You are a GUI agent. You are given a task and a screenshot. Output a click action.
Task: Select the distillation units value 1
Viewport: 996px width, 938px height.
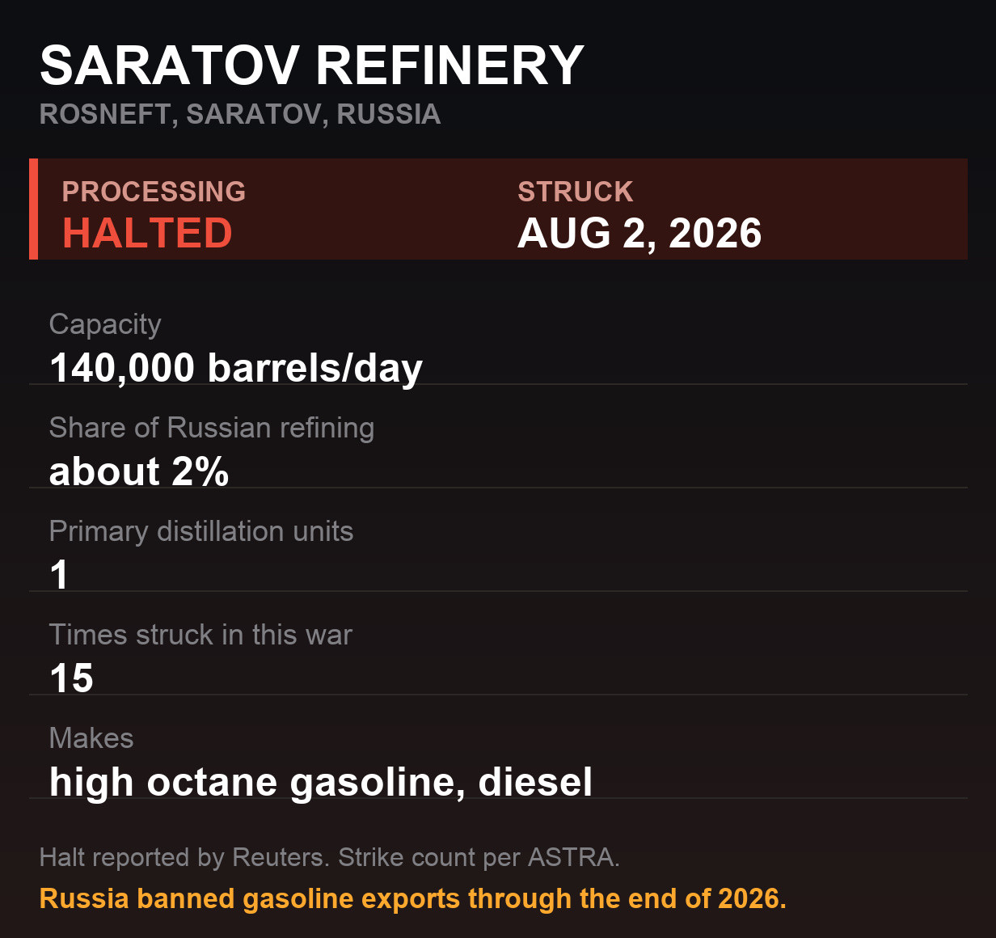point(59,575)
